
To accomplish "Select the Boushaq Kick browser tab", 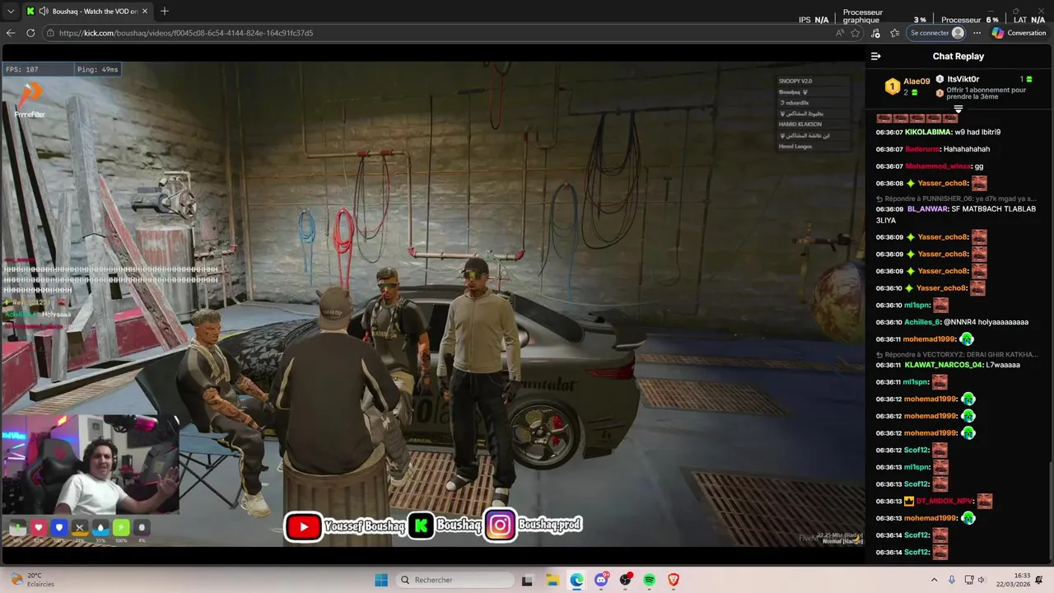I will [x=86, y=12].
